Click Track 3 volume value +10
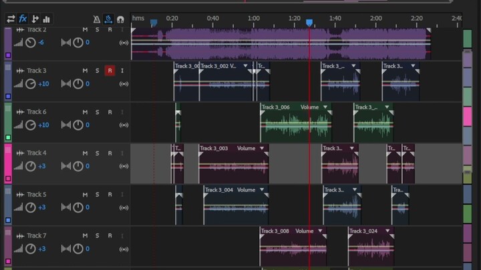481x270 pixels. coord(43,84)
